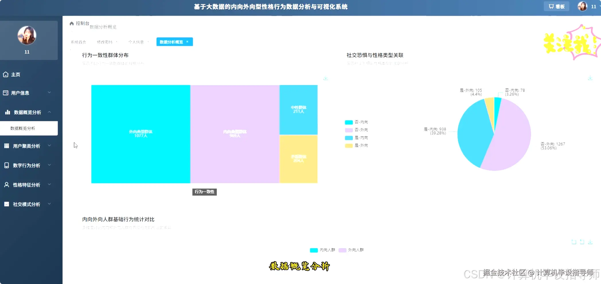Click the 中性群体 211人 treemap block
The width and height of the screenshot is (601, 284).
(299, 109)
